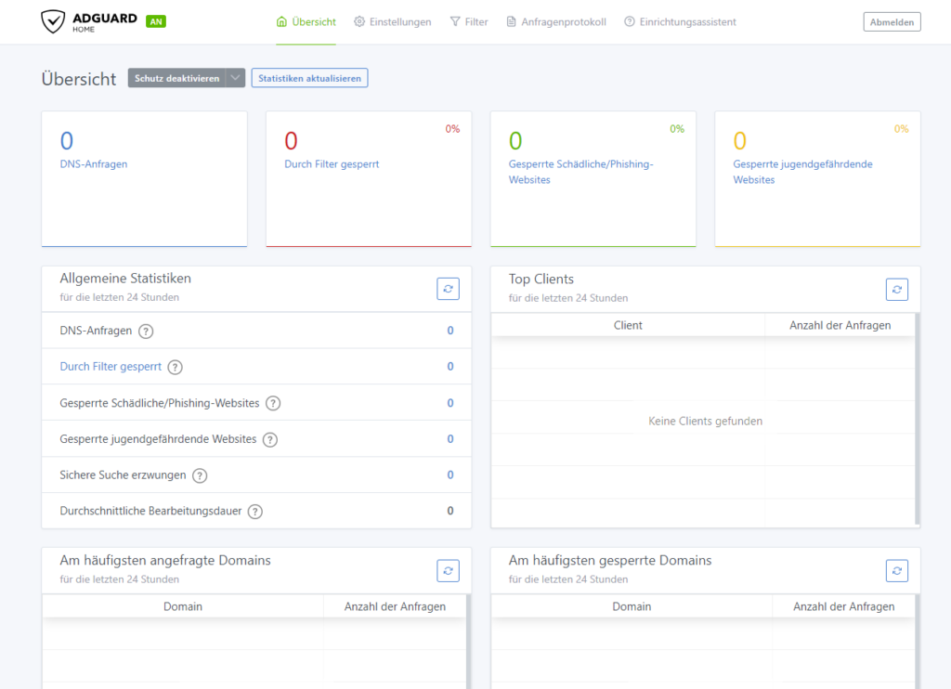Click the Allgemeine Statistiken panel title
Viewport: 951px width, 689px height.
tap(125, 279)
